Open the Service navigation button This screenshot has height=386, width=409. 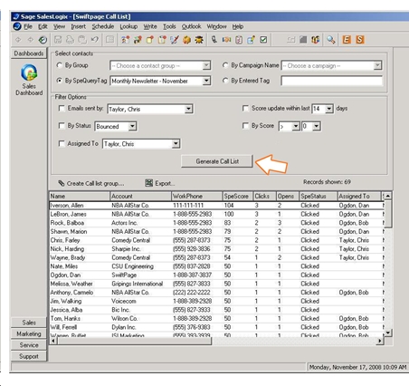29,345
